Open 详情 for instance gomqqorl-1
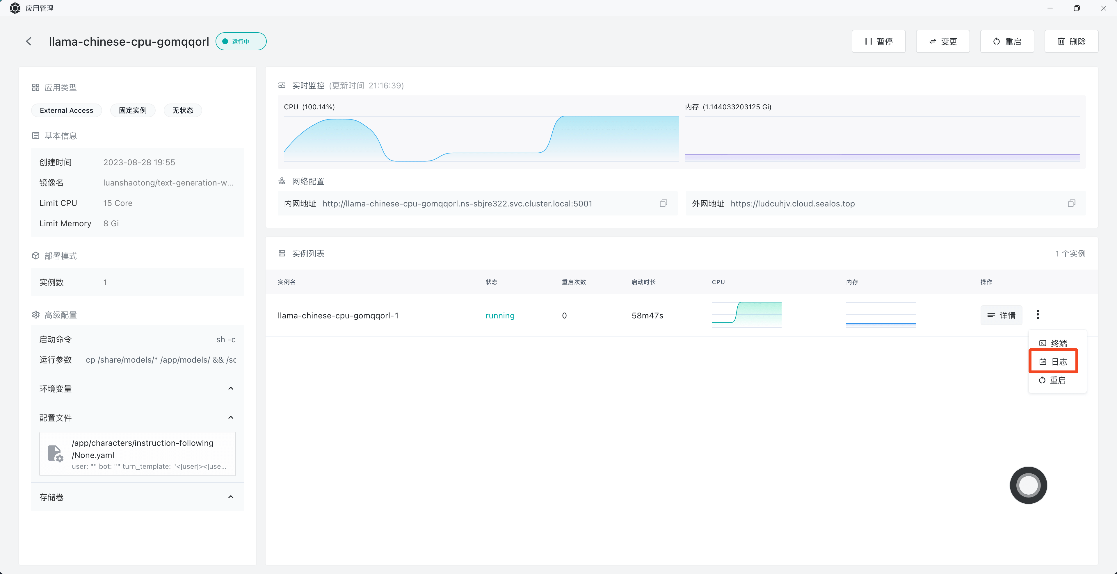 (1001, 315)
